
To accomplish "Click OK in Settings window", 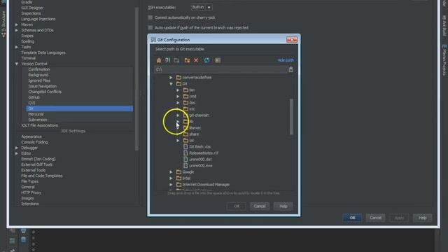I will (352, 218).
